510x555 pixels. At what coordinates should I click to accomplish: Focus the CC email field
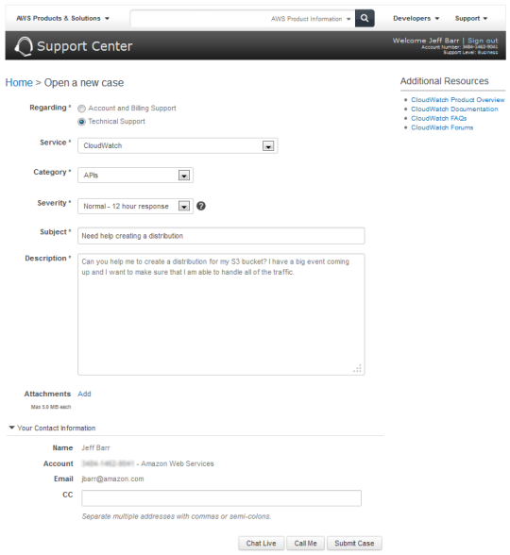[221, 498]
